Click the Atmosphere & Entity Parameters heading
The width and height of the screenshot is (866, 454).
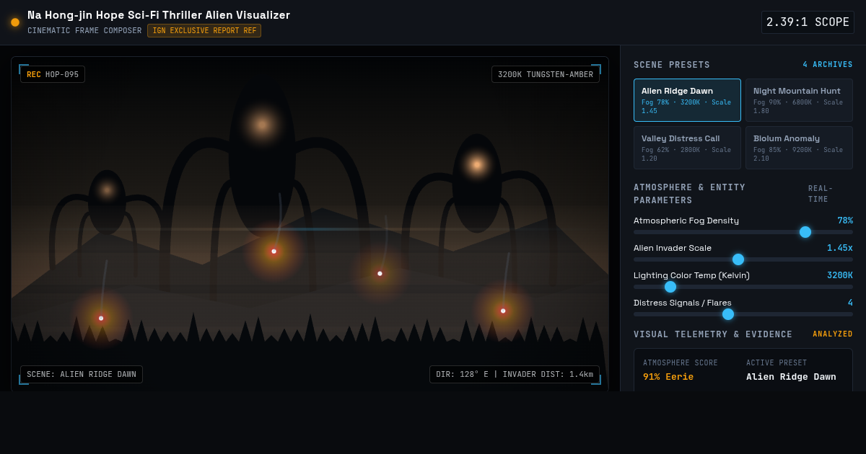(689, 194)
